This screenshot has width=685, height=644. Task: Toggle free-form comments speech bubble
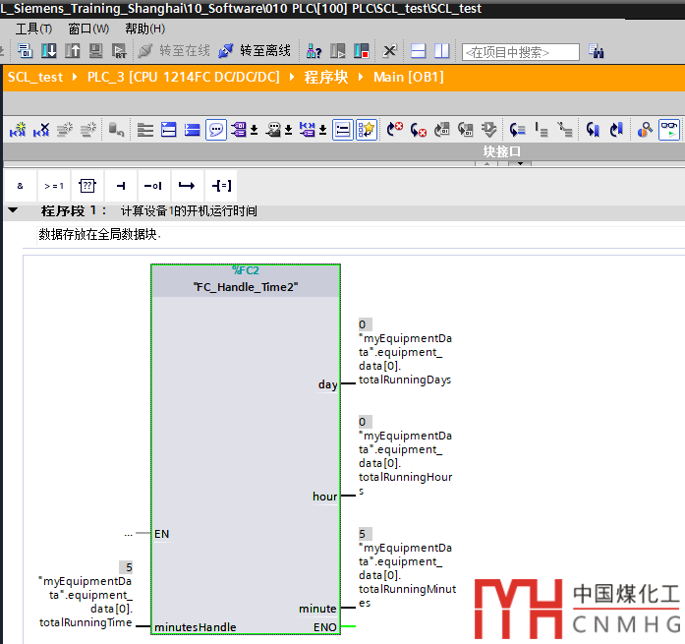tap(216, 130)
